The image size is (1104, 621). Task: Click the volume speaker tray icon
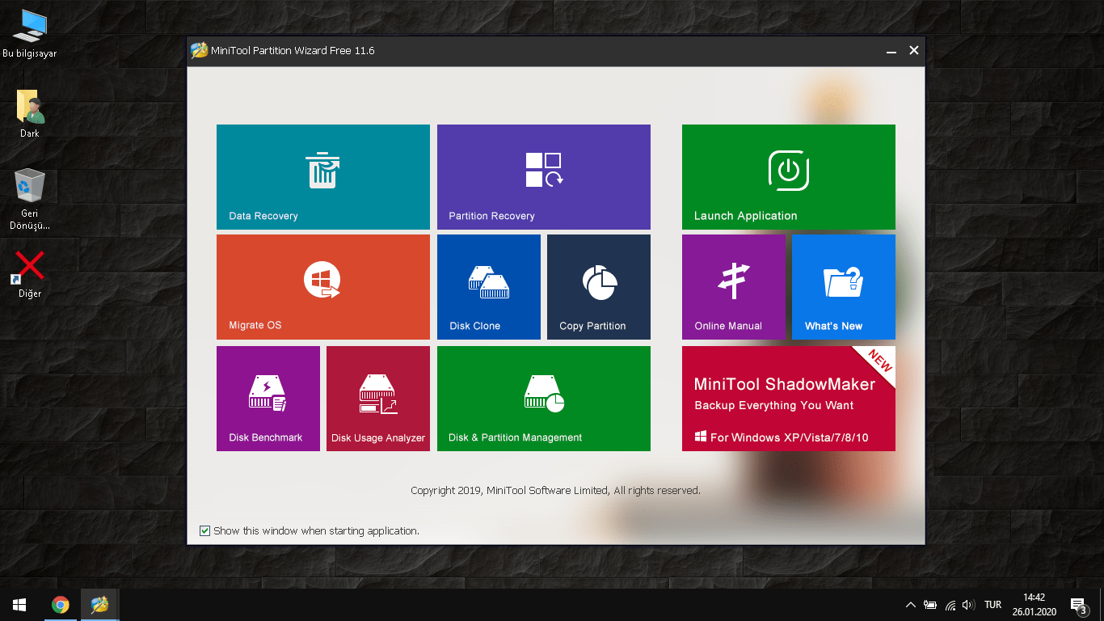pyautogui.click(x=969, y=605)
